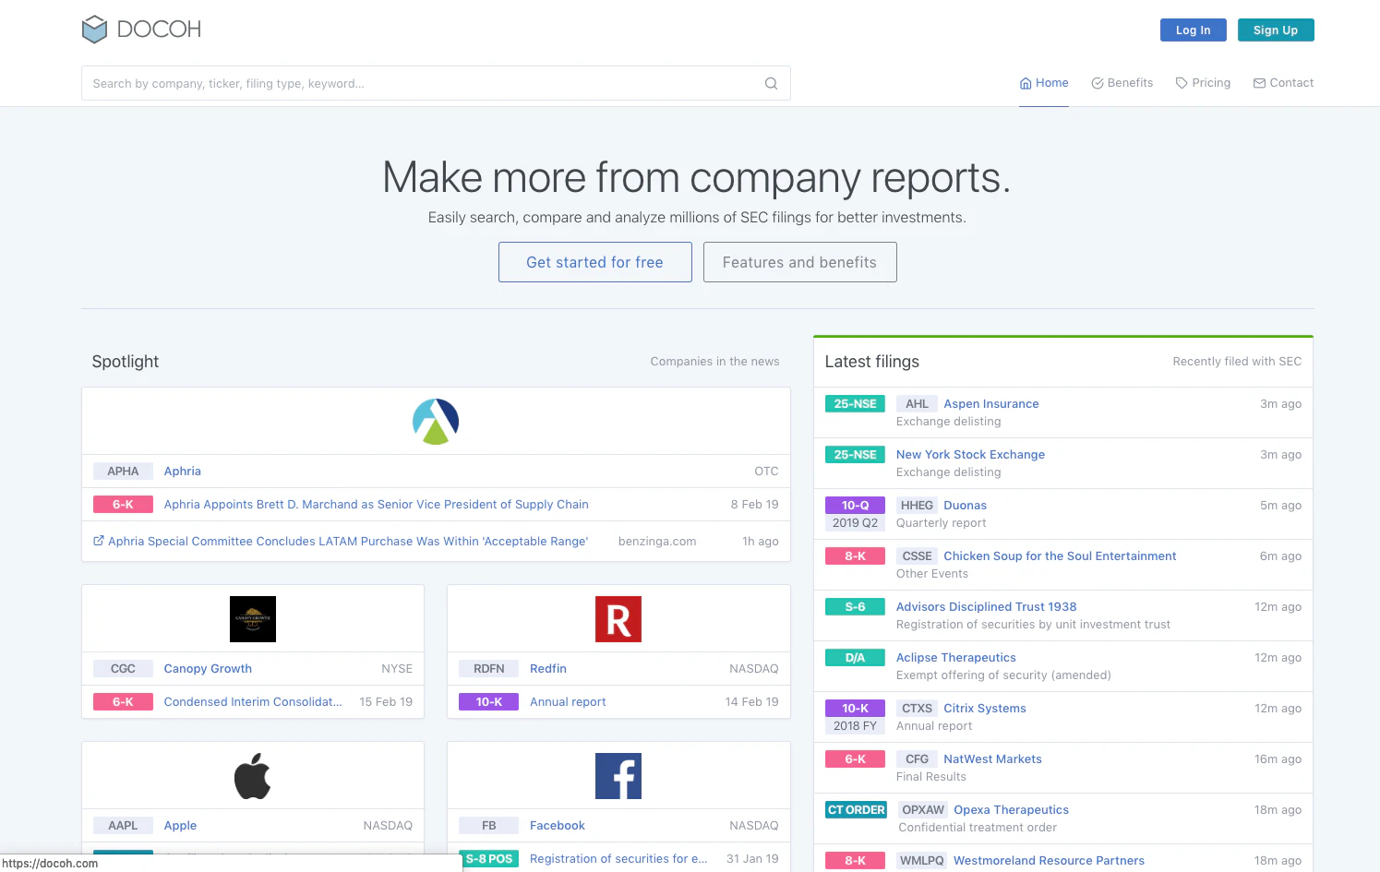The height and width of the screenshot is (872, 1380).
Task: Open the Contact nav item
Action: click(1283, 83)
